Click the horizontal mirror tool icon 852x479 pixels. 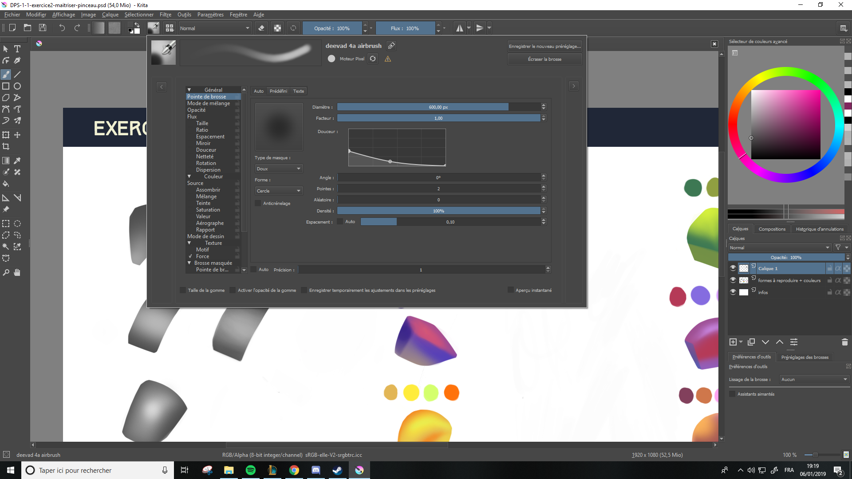point(460,28)
